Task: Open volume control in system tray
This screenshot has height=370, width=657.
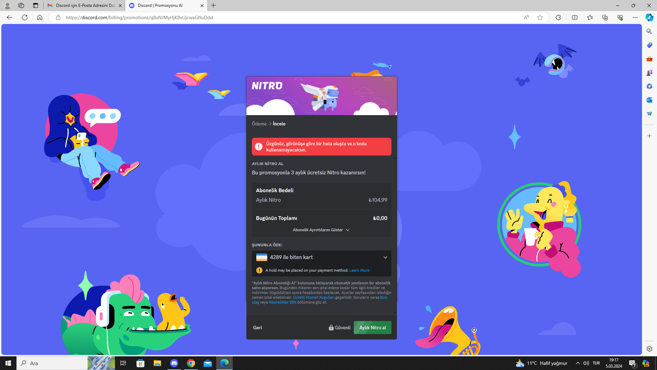Action: (x=586, y=363)
